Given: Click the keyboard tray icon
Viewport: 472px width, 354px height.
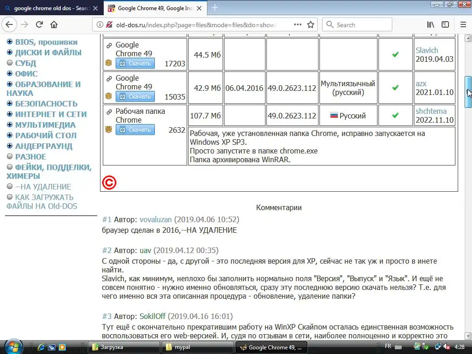Looking at the screenshot, I should 398,347.
